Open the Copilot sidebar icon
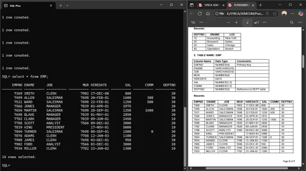 (x=301, y=13)
